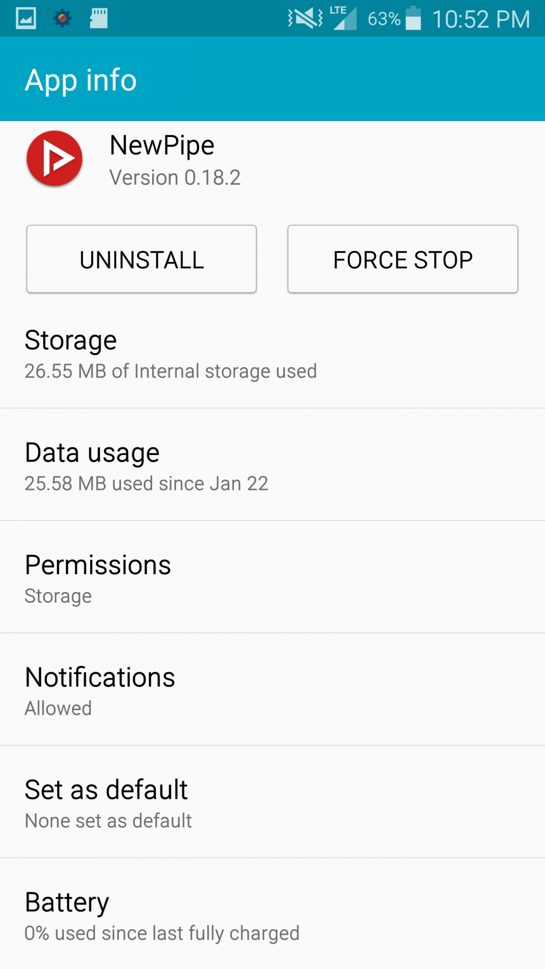Tap the NewPipe app icon
The width and height of the screenshot is (545, 969).
tap(54, 158)
